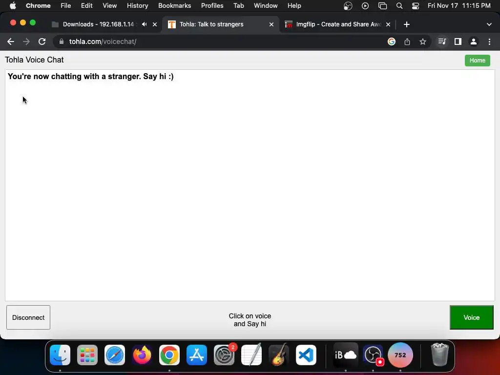500x375 pixels.
Task: Open Finder from the dock
Action: [x=60, y=355]
